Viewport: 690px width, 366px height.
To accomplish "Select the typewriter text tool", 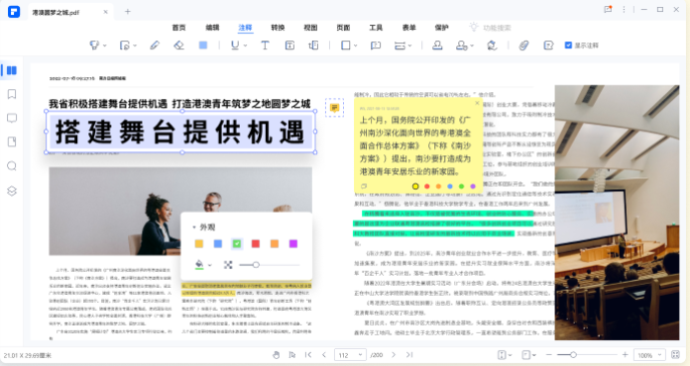I will [x=265, y=46].
